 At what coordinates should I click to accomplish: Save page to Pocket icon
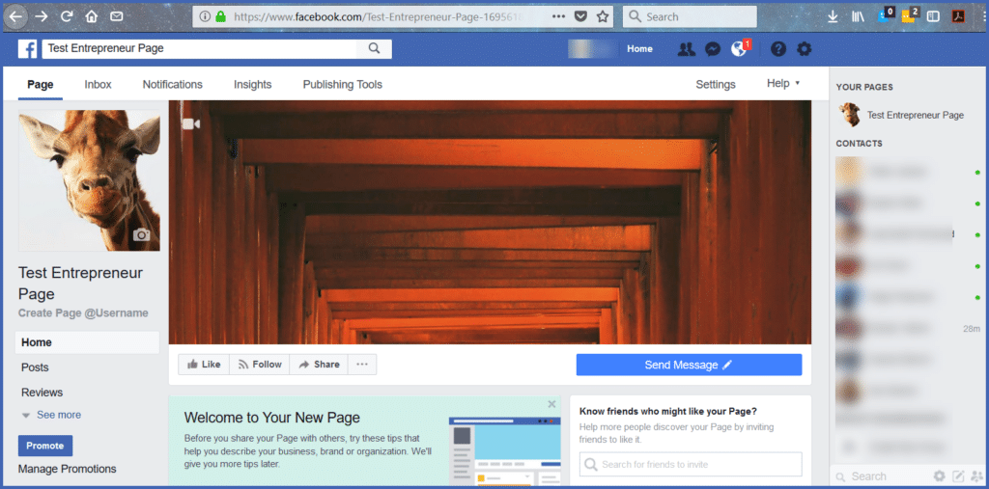pos(580,17)
